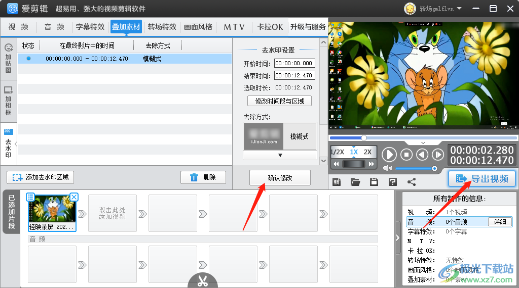Collapse the info panel side arrow
The height and width of the screenshot is (288, 519).
(398, 238)
